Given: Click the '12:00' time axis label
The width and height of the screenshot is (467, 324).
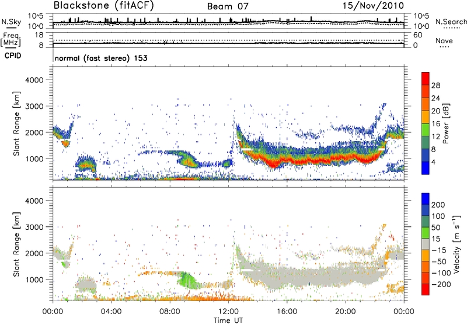Looking at the screenshot, I should click(x=228, y=312).
